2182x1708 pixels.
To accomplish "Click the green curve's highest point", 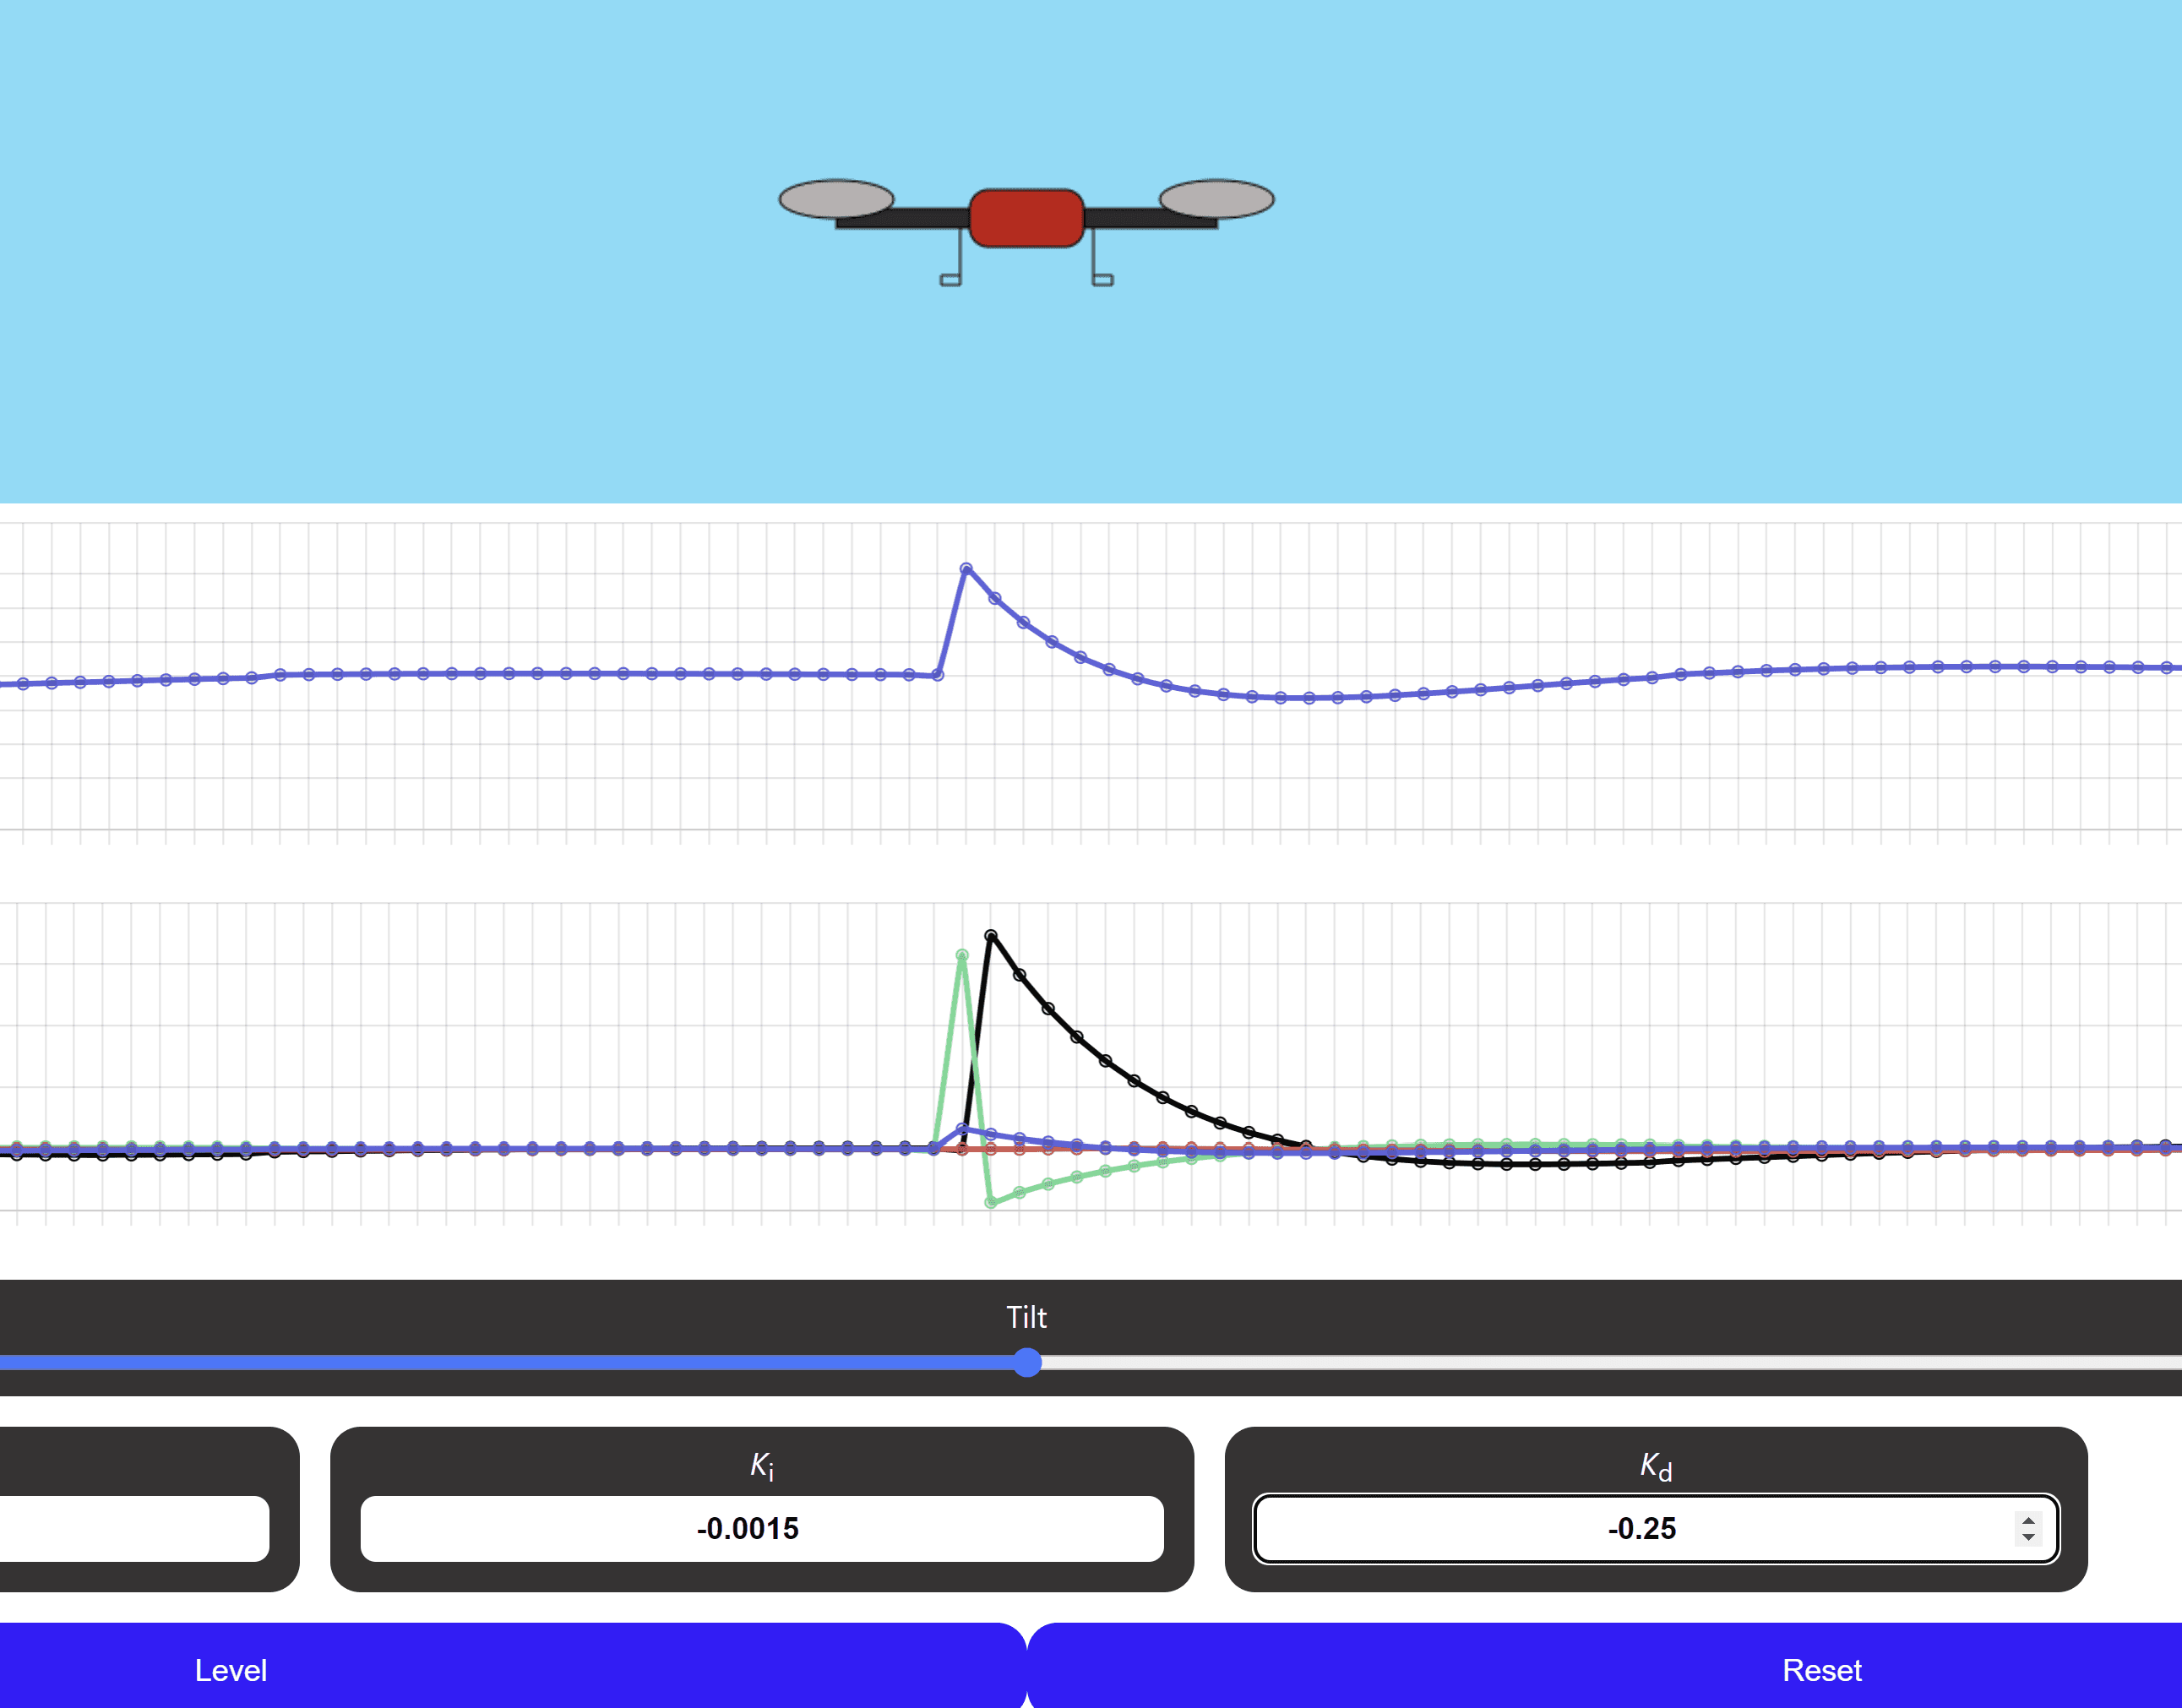I will (962, 955).
